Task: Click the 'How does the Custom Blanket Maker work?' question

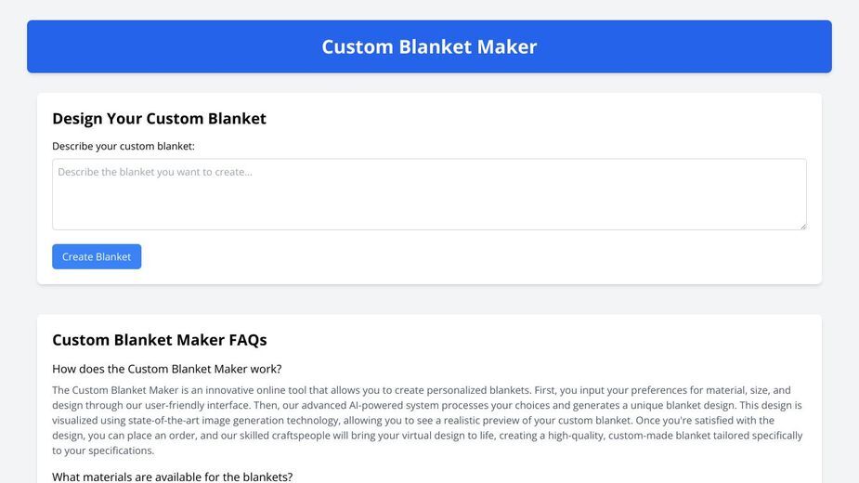Action: point(166,369)
